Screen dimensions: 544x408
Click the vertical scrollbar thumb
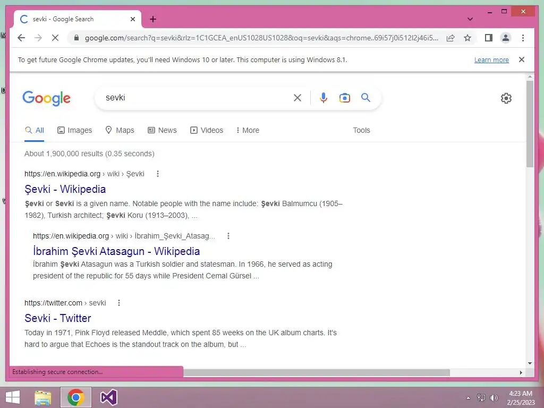(x=530, y=124)
